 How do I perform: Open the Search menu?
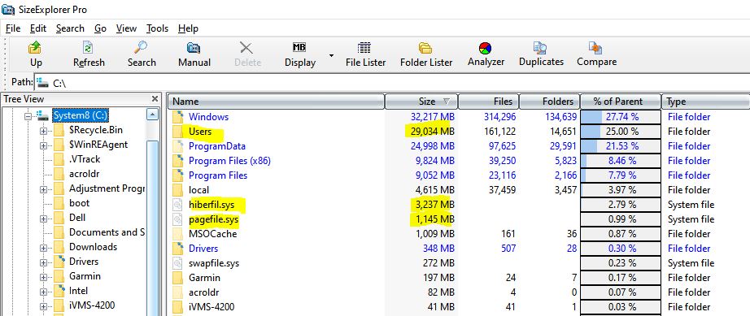pyautogui.click(x=70, y=28)
